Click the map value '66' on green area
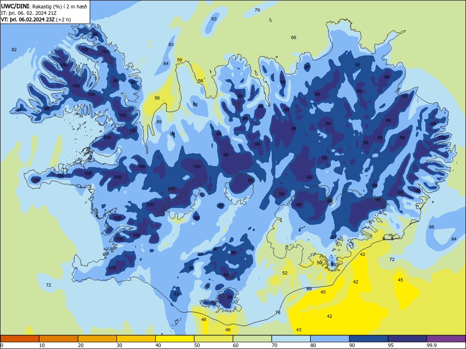The width and height of the screenshot is (466, 349). pyautogui.click(x=294, y=37)
